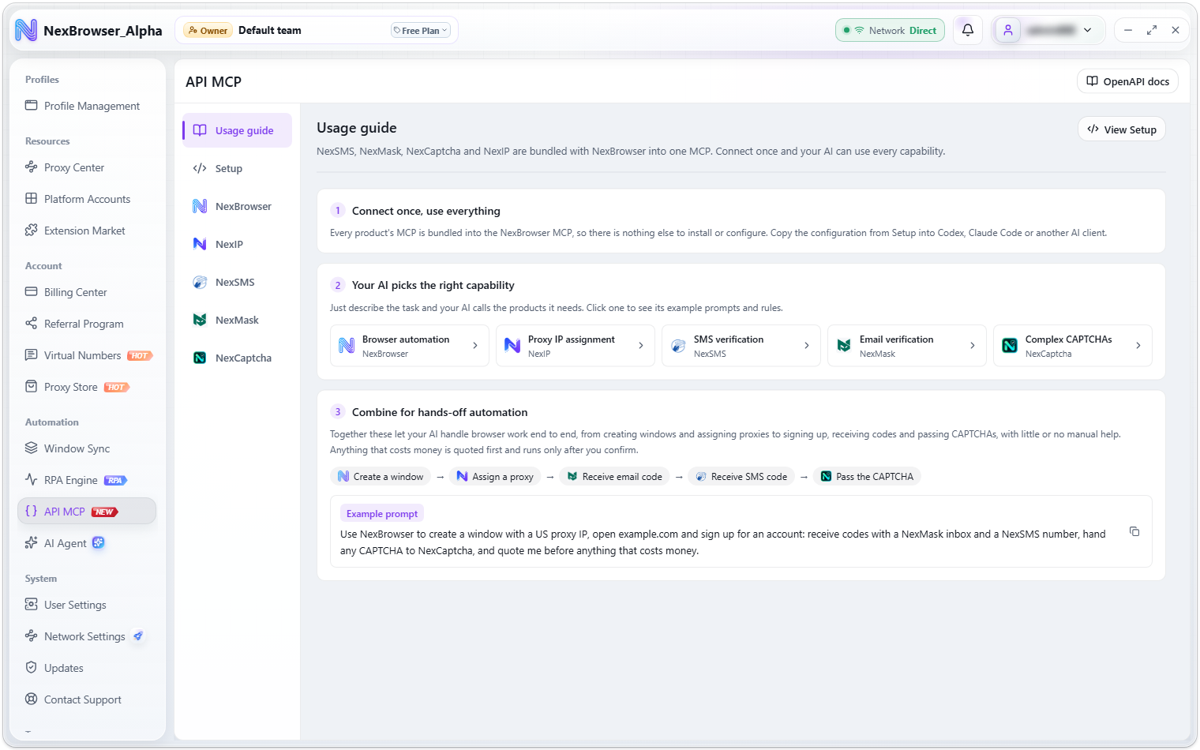Expand the Complex CAPTCHAs NexCaptcha card
This screenshot has width=1200, height=750.
(1073, 346)
